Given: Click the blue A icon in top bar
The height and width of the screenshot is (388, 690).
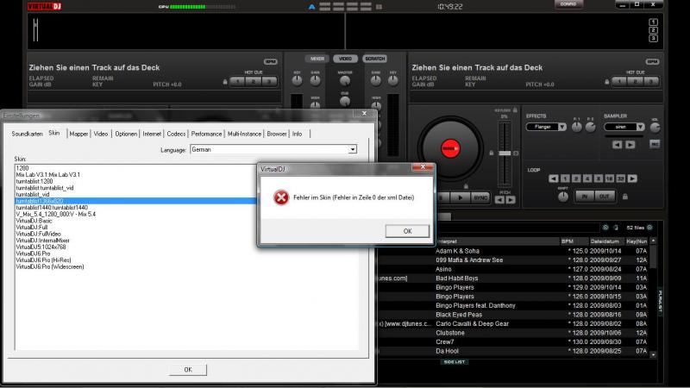Looking at the screenshot, I should (x=311, y=7).
